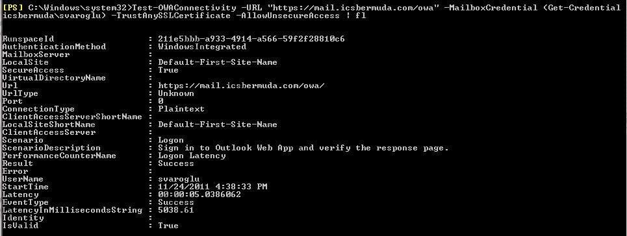Click the Latency 00:00:05.0386062 value
This screenshot has height=236, width=627.
pos(199,195)
